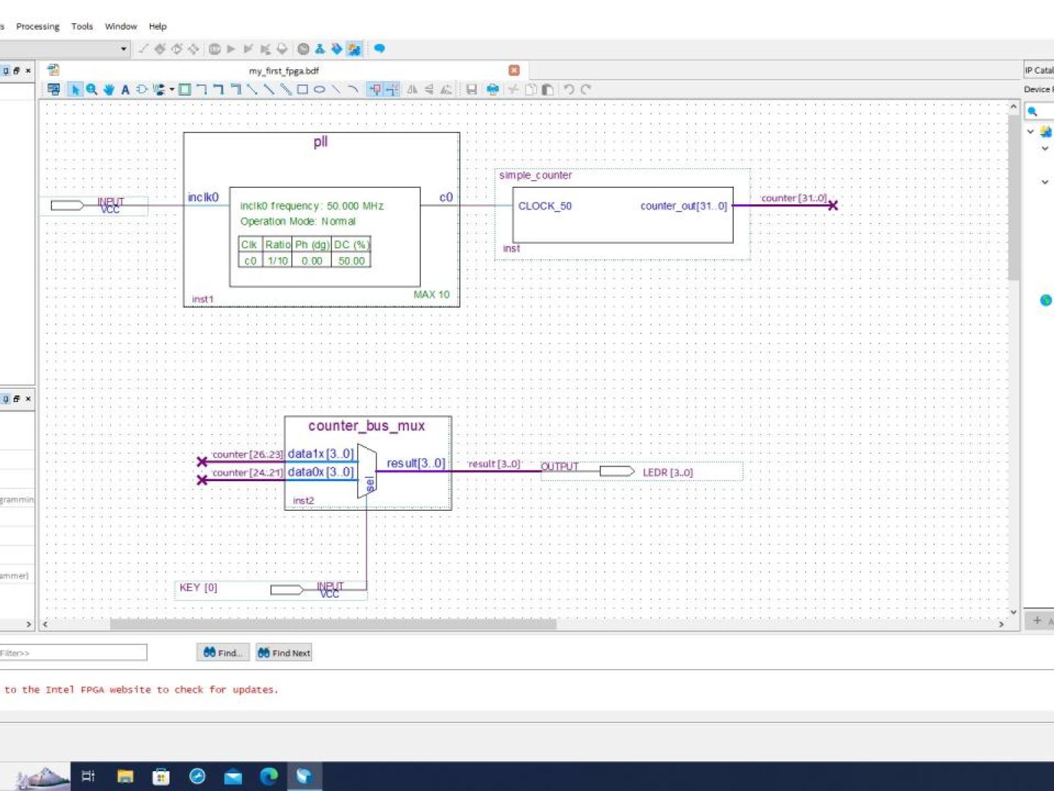The image size is (1054, 791).
Task: Select the counter_bus_mux symbol
Action: [368, 463]
